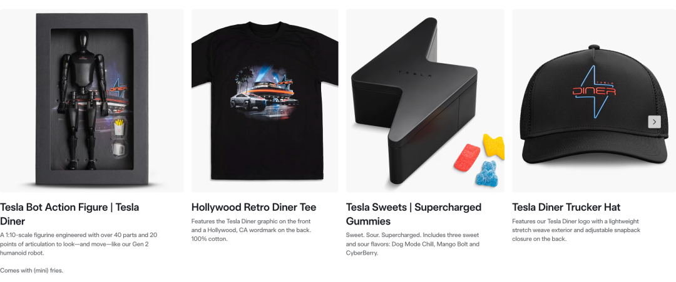
Task: Click the gummies flavors description text
Action: 412,244
